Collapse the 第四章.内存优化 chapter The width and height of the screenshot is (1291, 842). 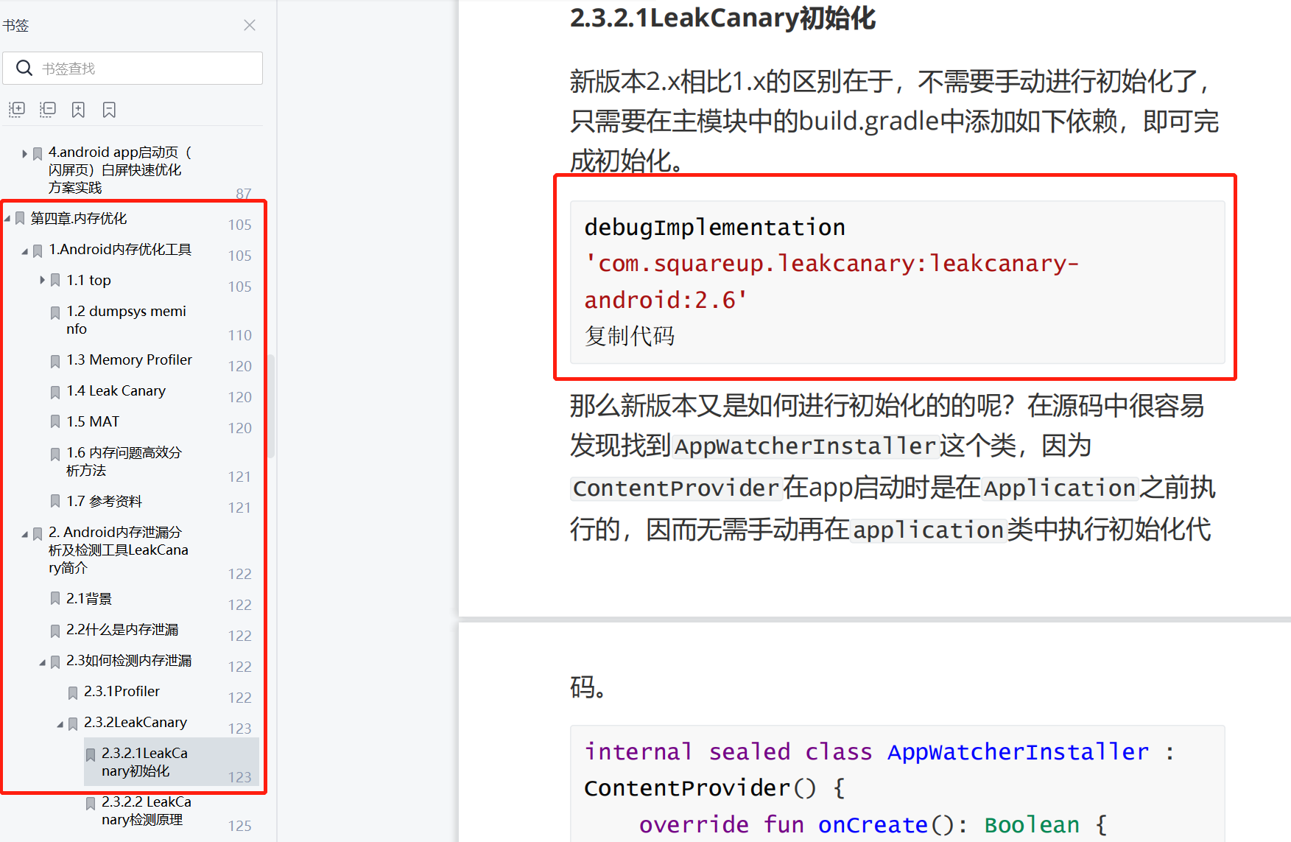point(7,219)
